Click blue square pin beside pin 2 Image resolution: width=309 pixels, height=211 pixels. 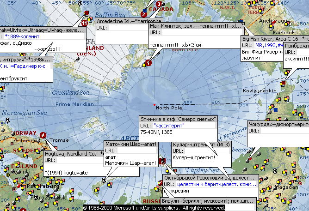point(145,10)
